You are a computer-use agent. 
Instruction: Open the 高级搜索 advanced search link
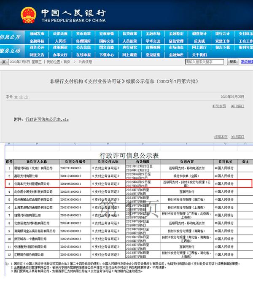pyautogui.click(x=247, y=62)
